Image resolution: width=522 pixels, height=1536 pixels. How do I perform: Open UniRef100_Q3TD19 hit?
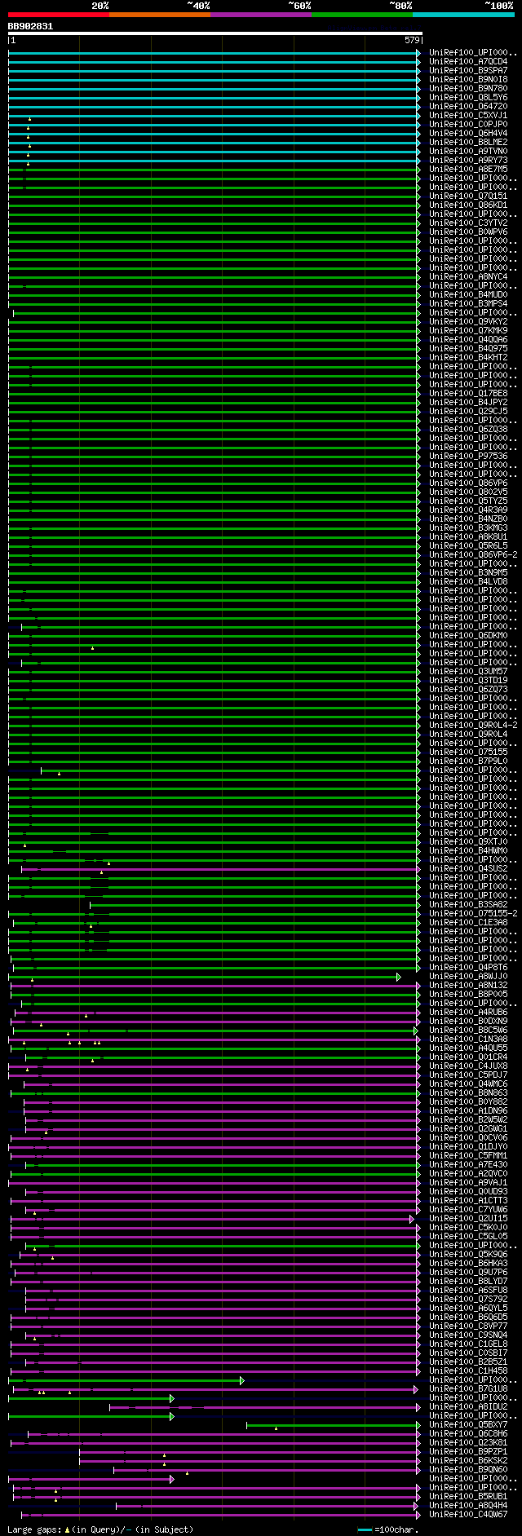(x=468, y=681)
